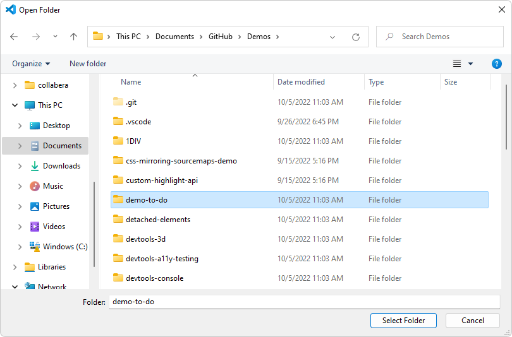Image resolution: width=512 pixels, height=337 pixels.
Task: Click the .vscode folder name
Action: [138, 122]
